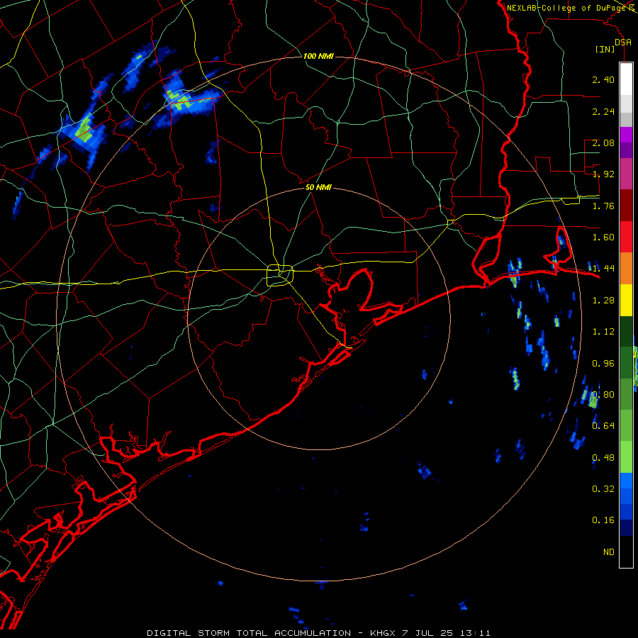Pick the black ND swatch in the color scale
Screen dimensions: 638x638
coord(626,552)
